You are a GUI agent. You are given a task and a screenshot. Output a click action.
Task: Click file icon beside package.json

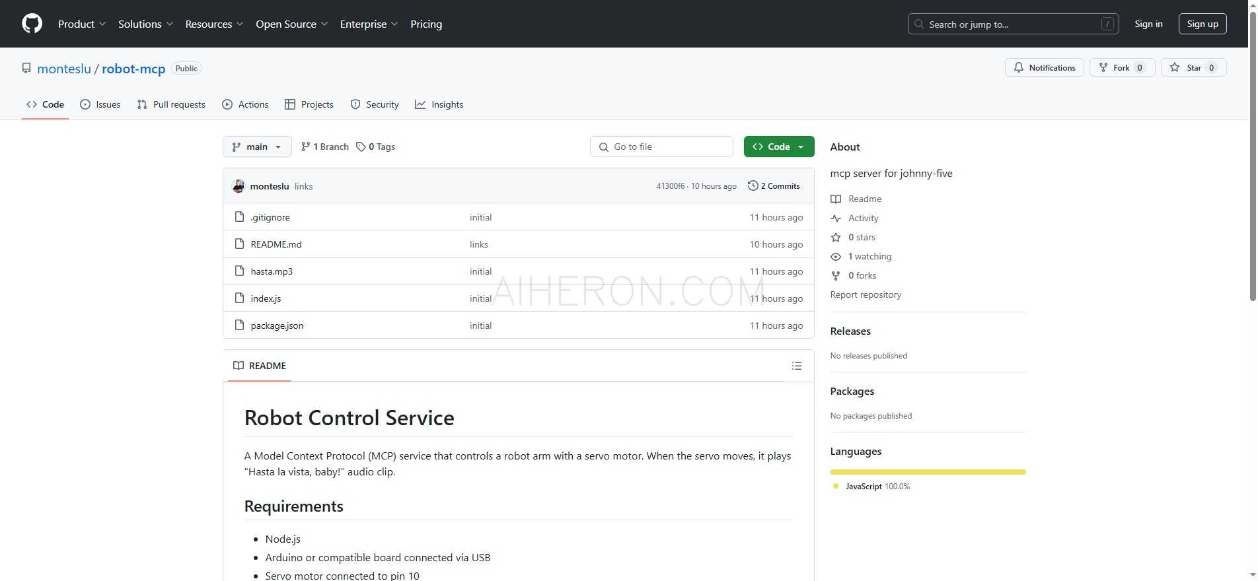coord(240,325)
